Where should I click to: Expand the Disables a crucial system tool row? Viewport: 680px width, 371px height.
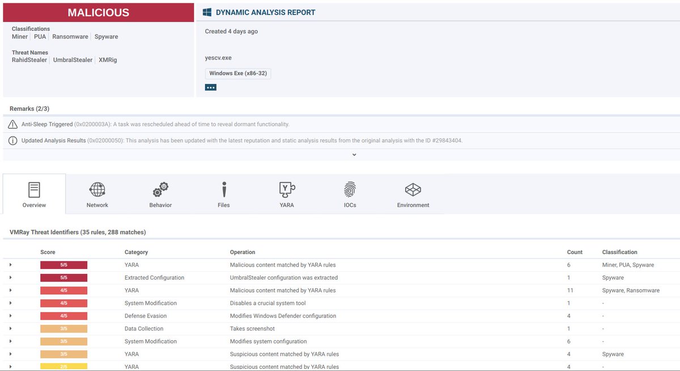[10, 303]
